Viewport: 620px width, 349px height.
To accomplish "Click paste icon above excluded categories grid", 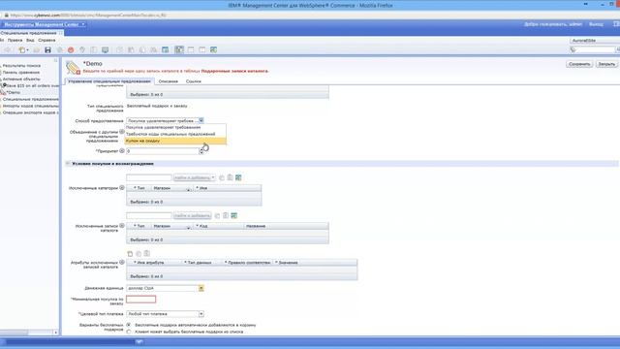I will tap(230, 177).
